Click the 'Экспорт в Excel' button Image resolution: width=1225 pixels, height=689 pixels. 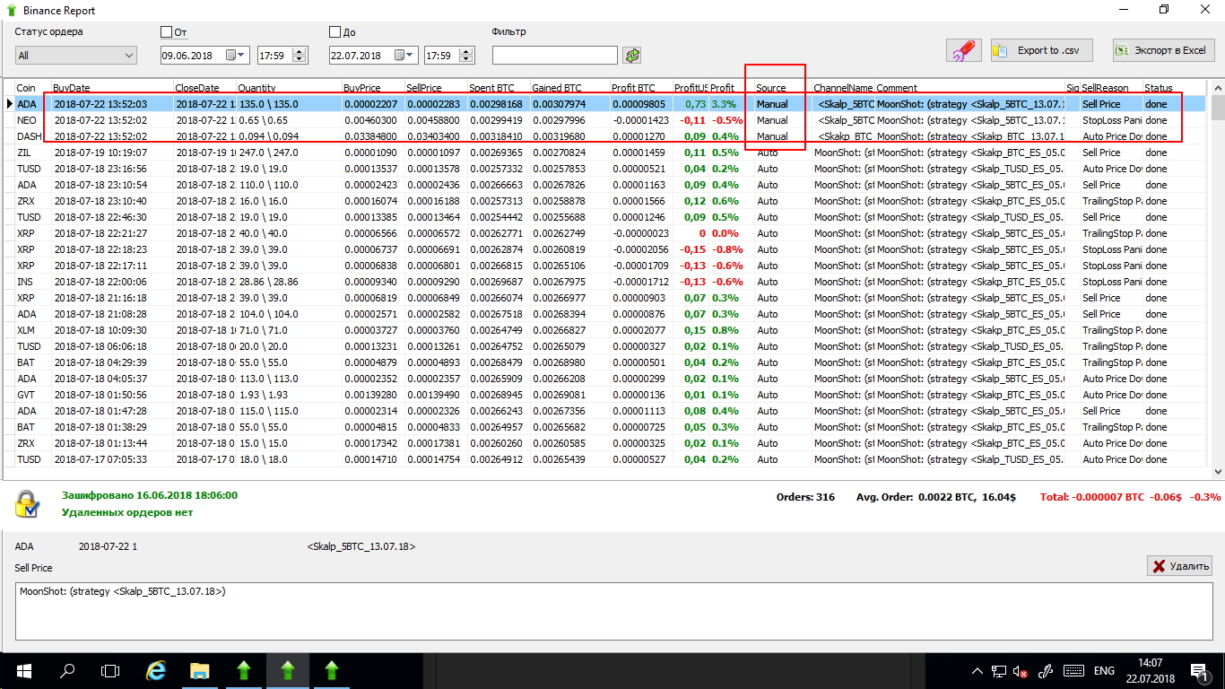point(1163,51)
